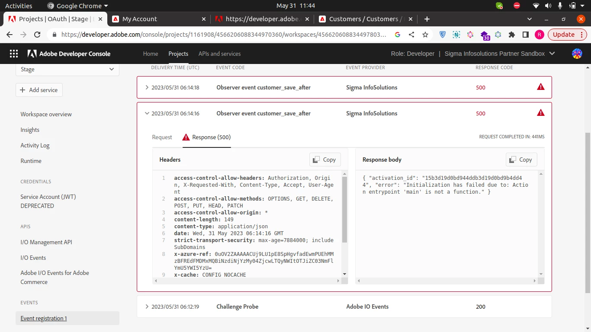
Task: Select the Response (500) tab
Action: point(206,137)
